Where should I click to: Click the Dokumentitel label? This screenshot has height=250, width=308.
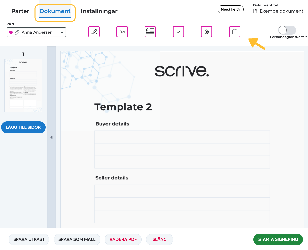click(x=265, y=5)
